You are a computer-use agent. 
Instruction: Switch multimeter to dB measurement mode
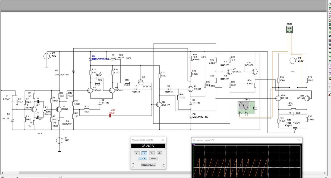point(159,153)
